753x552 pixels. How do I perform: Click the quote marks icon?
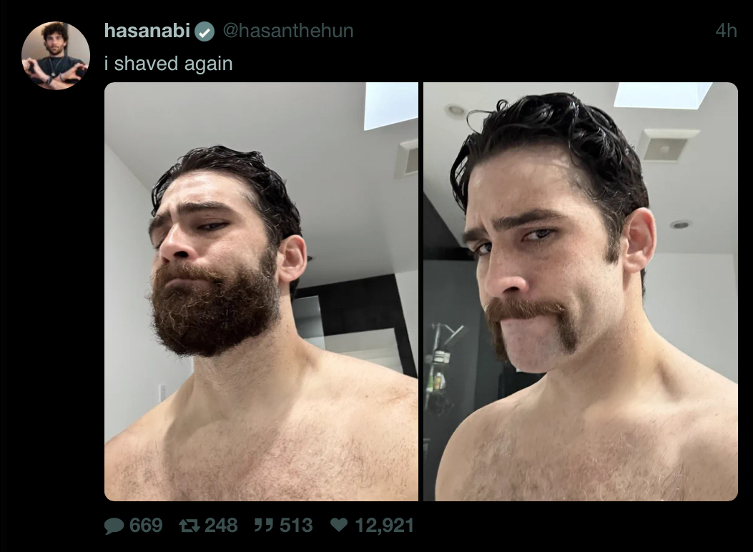tap(264, 526)
